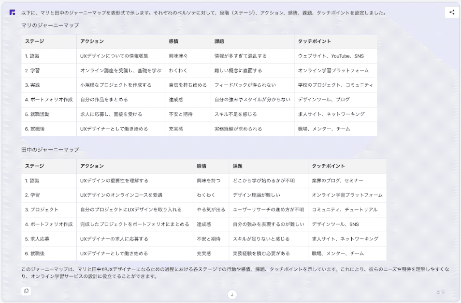
Task: Select the heading "マリのジャーニーマップ"
Action: [50, 25]
